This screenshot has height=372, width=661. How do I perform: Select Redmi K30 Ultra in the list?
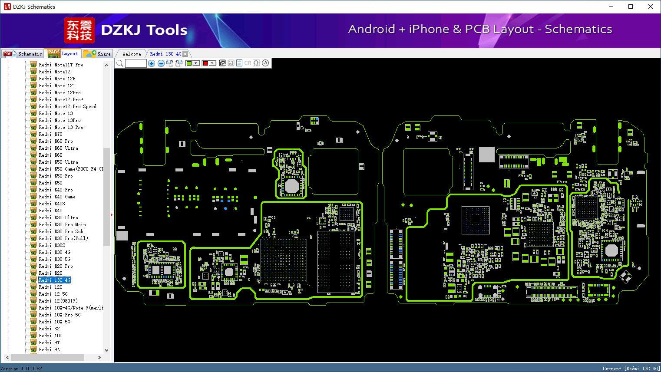coord(58,217)
